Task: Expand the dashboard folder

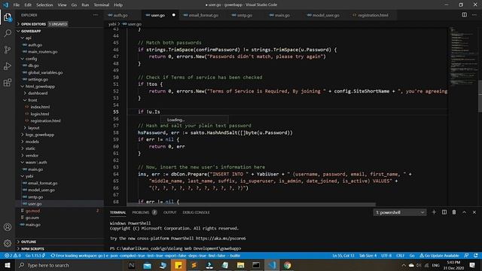Action: [59, 93]
